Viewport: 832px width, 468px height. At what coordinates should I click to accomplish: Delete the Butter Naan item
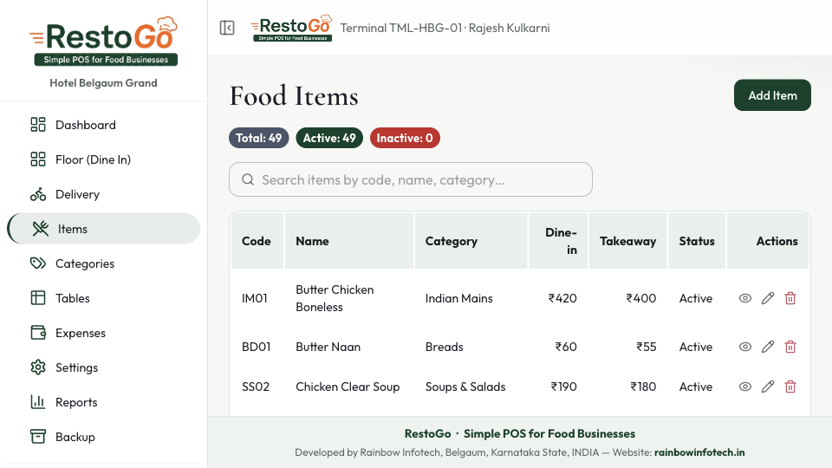[790, 347]
